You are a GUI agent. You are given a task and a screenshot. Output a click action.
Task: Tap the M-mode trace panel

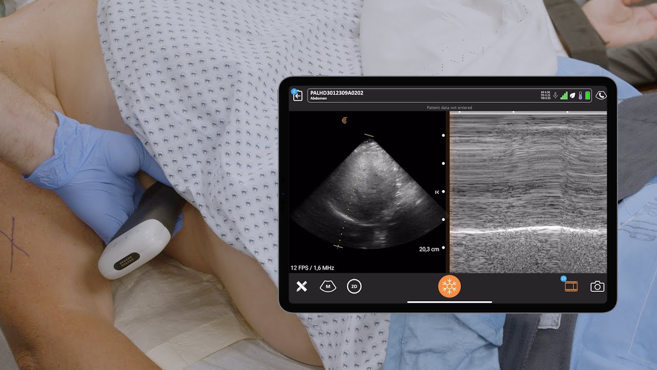[528, 193]
